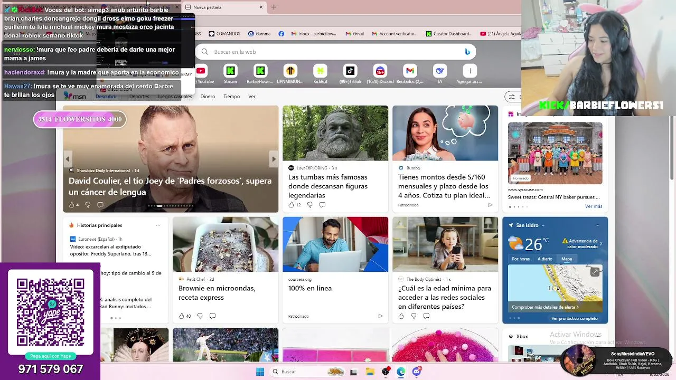
Task: Open File Explorer from taskbar
Action: [x=370, y=372]
